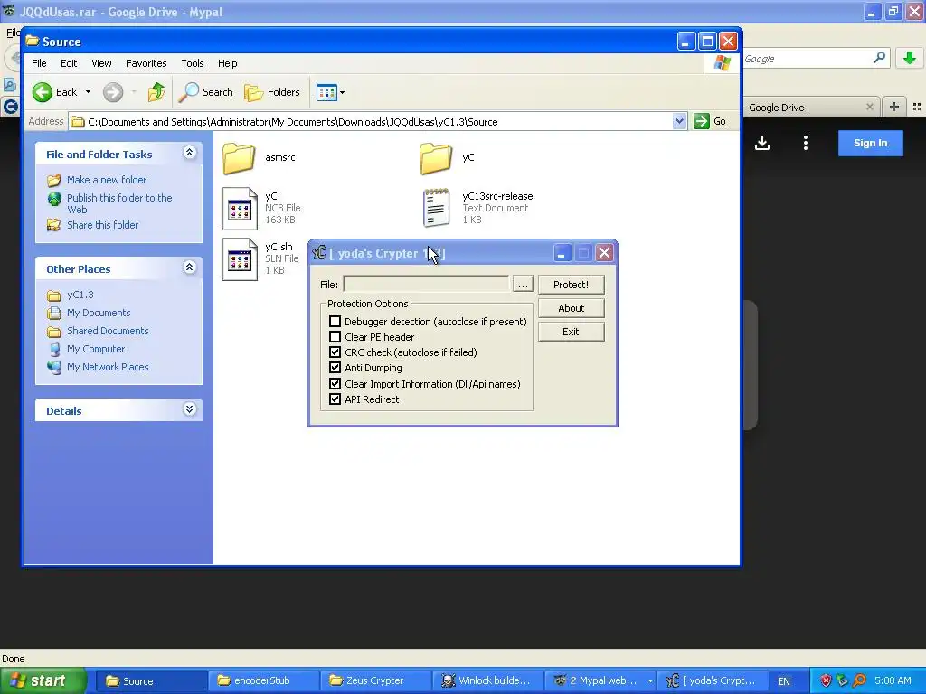Toggle the Folders tree pane
The width and height of the screenshot is (926, 694).
272,92
